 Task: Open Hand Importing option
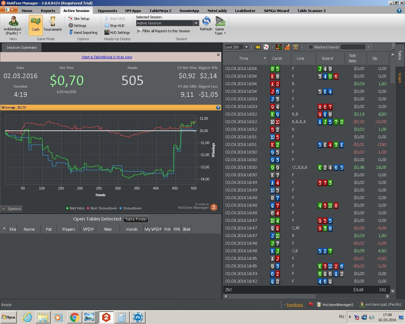(83, 33)
